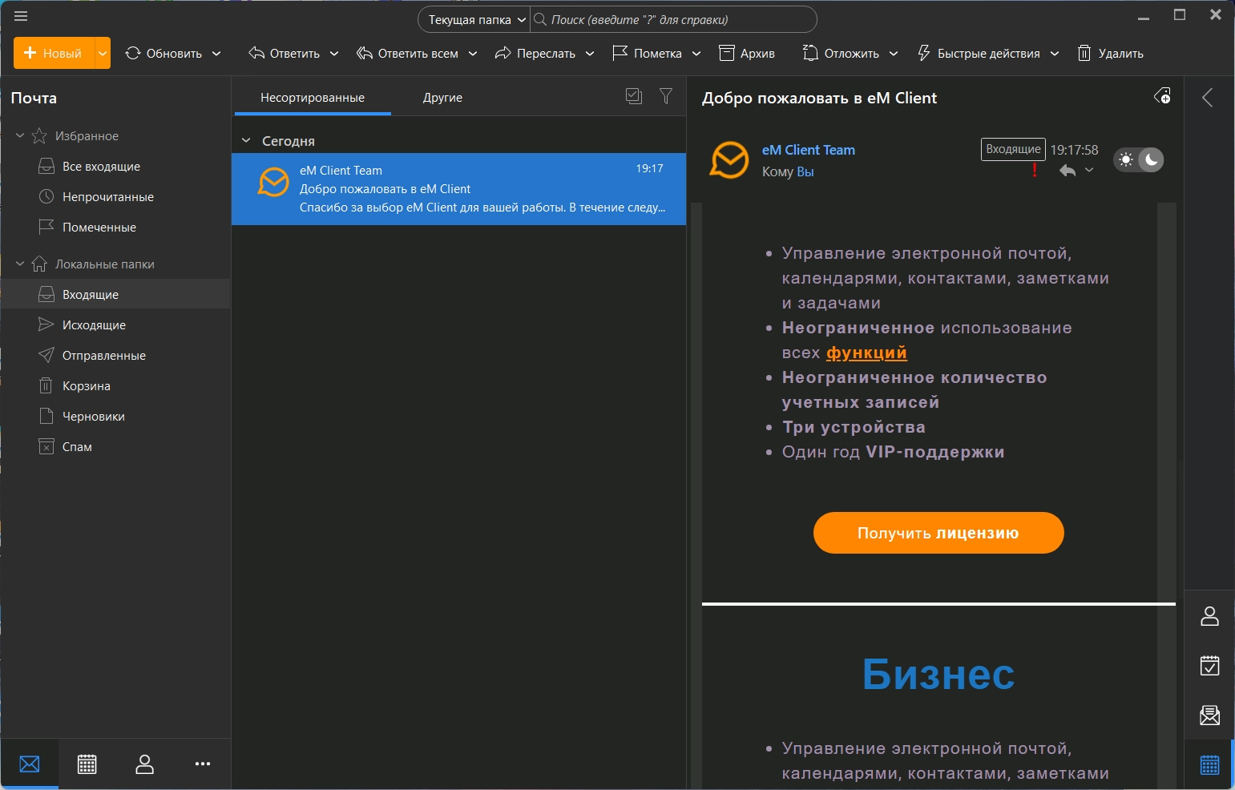
Task: Open the Помеченные folder
Action: (115, 228)
